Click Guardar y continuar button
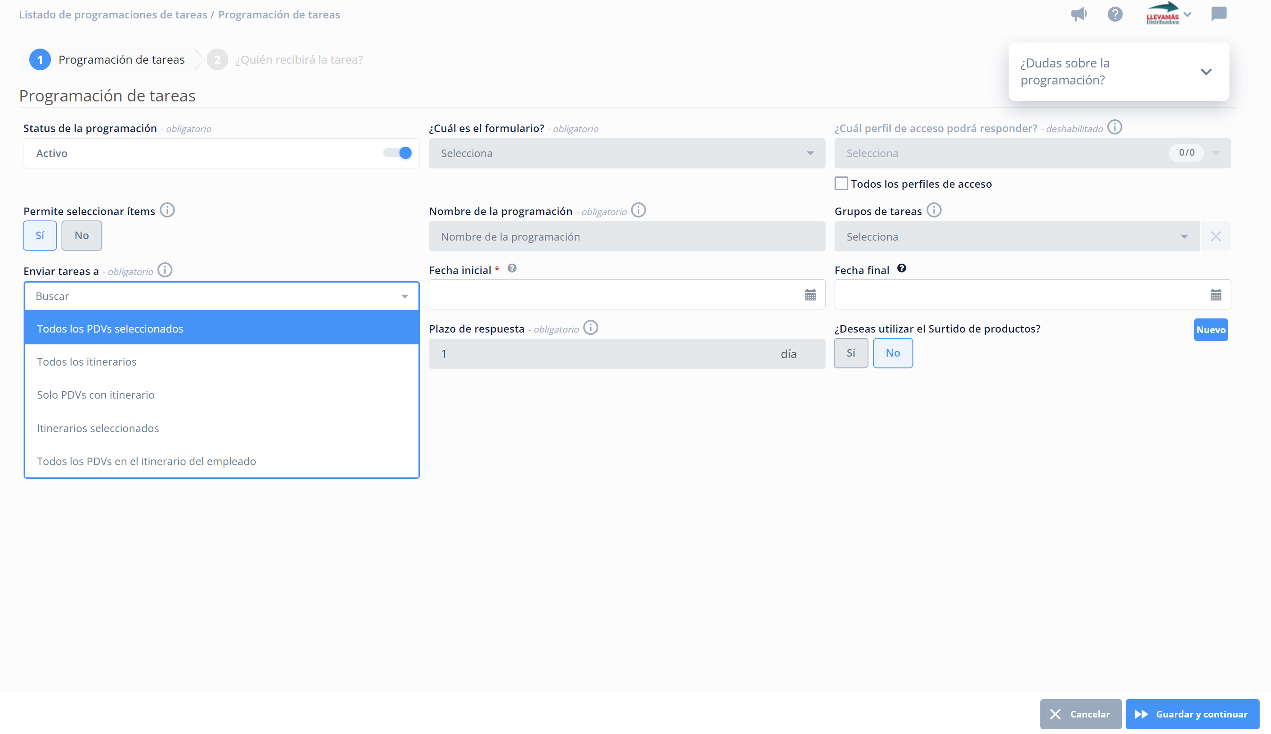This screenshot has width=1271, height=734. (1192, 714)
